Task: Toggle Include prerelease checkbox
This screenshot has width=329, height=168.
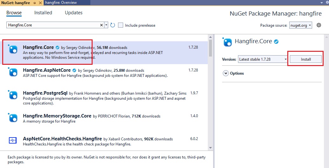Action: pos(121,25)
